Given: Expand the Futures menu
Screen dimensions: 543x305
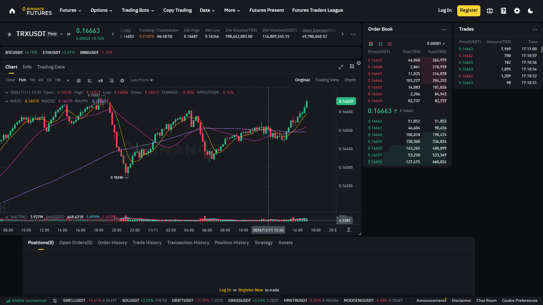Looking at the screenshot, I should click(x=71, y=10).
